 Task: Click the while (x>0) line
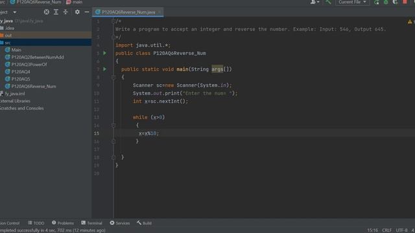pos(148,117)
